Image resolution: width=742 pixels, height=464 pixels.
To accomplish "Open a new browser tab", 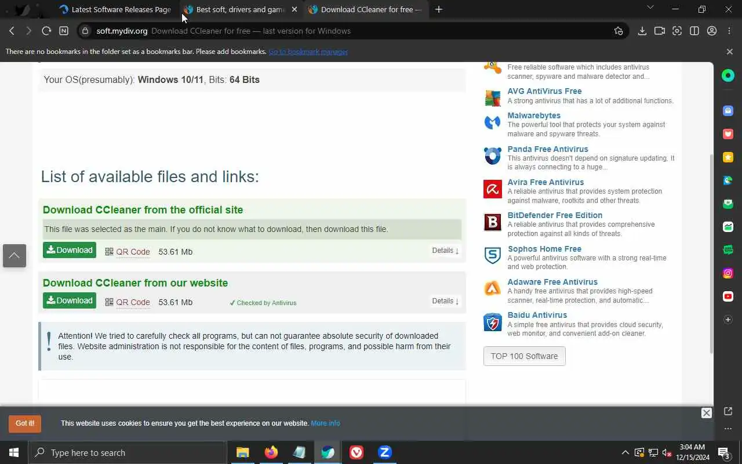I will point(439,9).
